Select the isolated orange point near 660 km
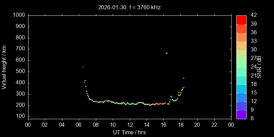Image resolution: width=274 pixels, height=137 pixels. [x=166, y=53]
